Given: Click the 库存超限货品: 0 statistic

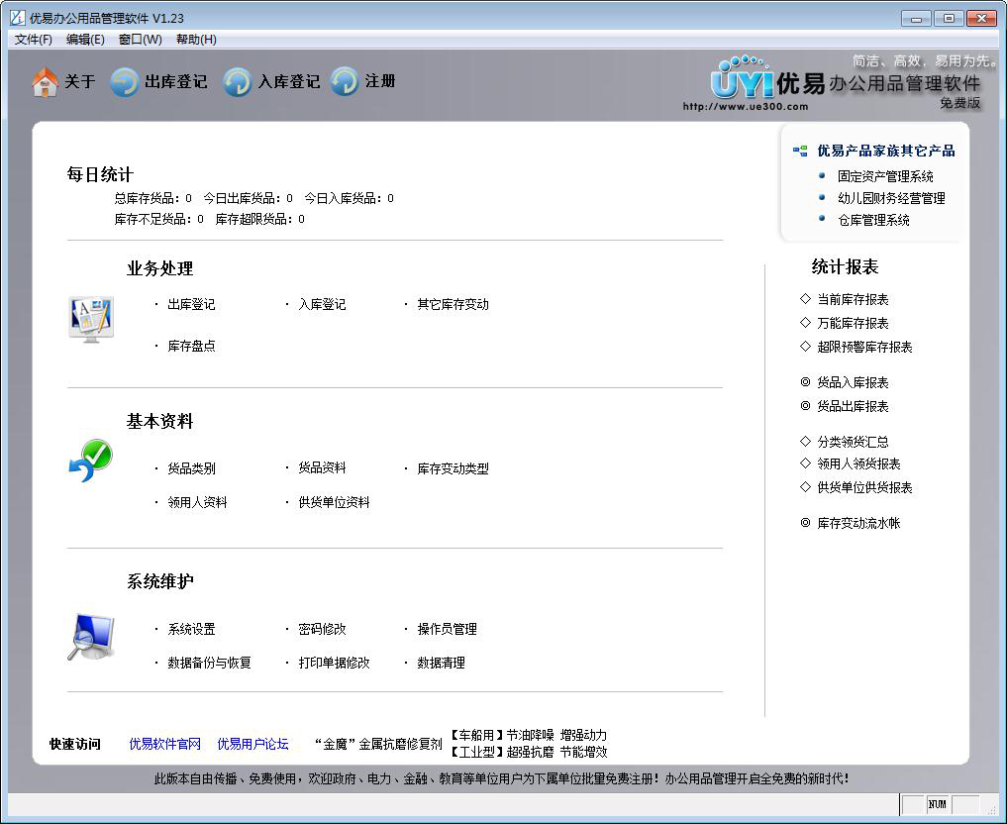Looking at the screenshot, I should (x=260, y=220).
